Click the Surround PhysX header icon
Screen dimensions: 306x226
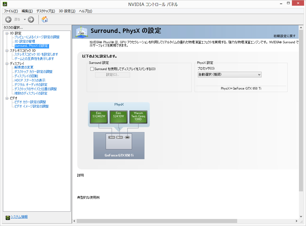[x=82, y=32]
